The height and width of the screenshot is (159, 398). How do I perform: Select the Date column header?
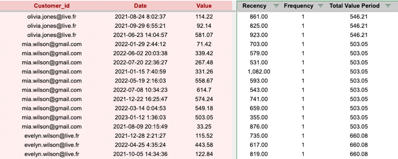coord(140,6)
